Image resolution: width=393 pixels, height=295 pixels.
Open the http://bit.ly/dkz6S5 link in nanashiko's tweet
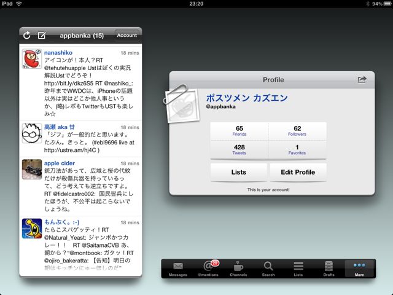(x=68, y=84)
